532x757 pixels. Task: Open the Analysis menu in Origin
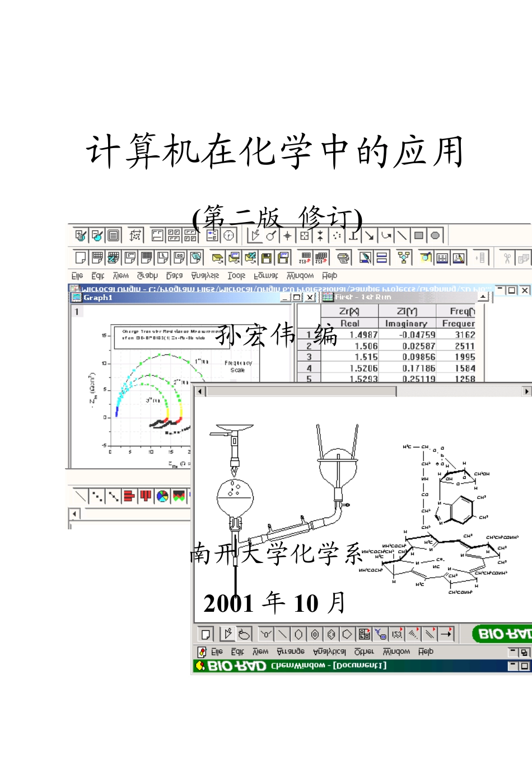coord(205,276)
